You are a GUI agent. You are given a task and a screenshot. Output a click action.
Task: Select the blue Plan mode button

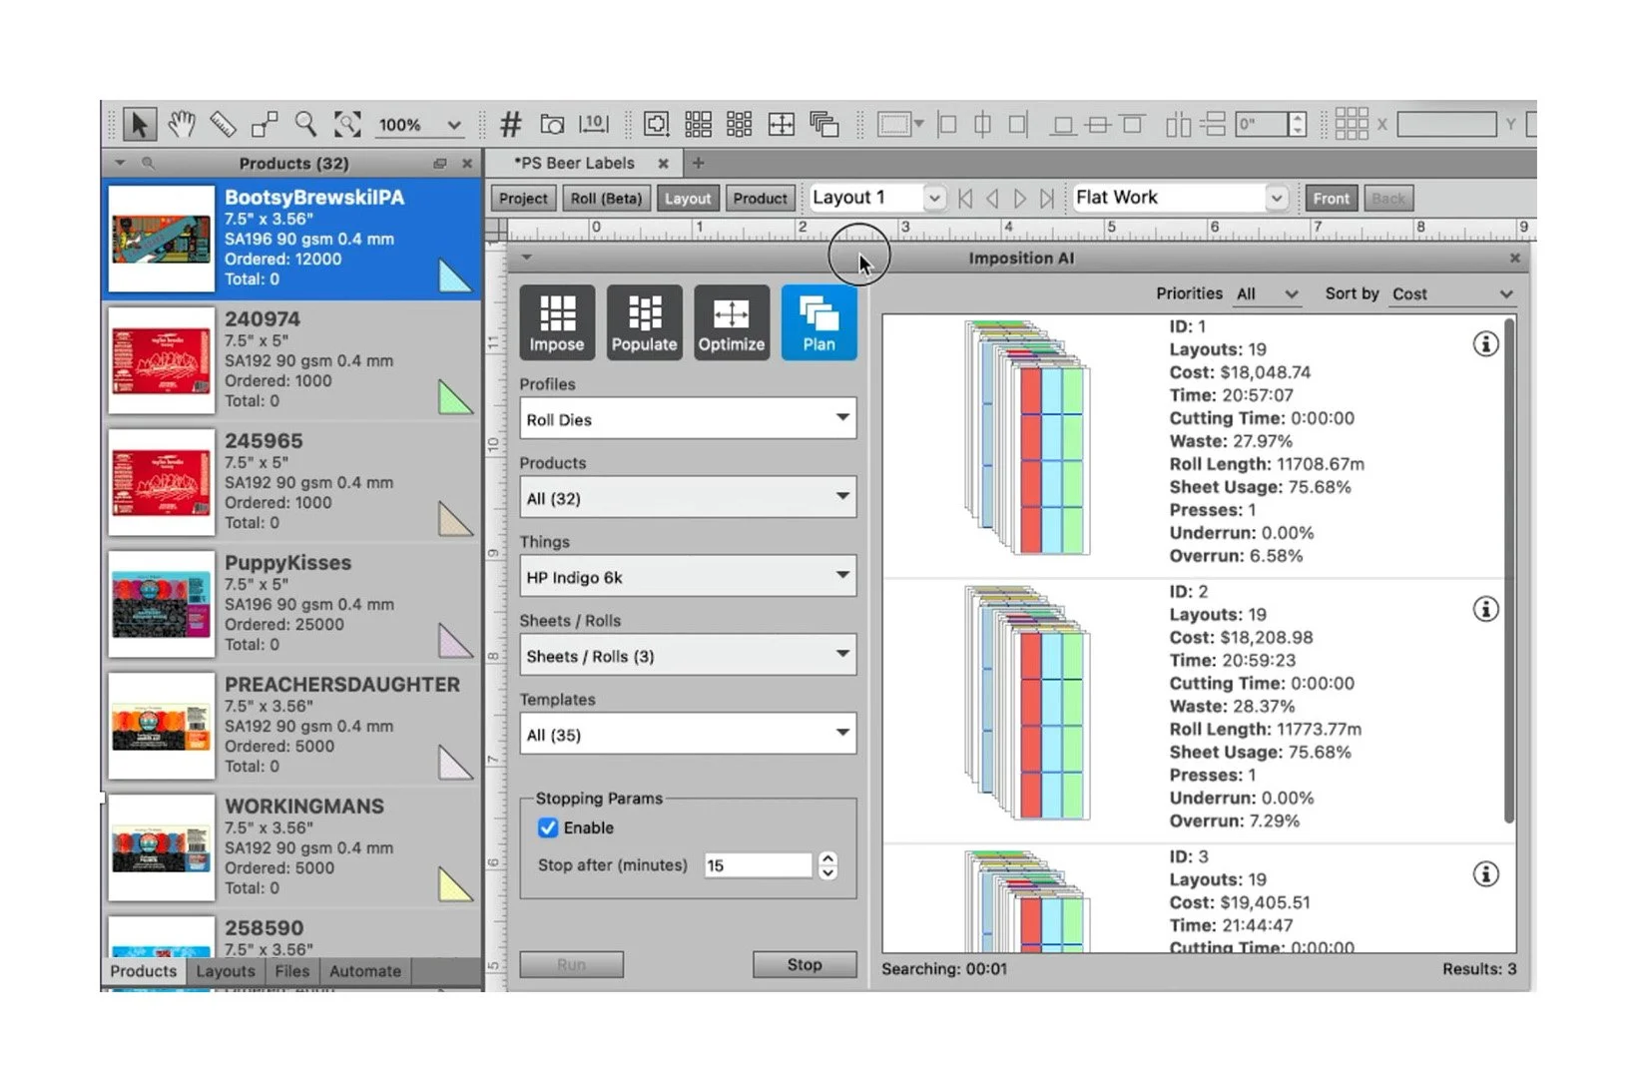(x=818, y=322)
